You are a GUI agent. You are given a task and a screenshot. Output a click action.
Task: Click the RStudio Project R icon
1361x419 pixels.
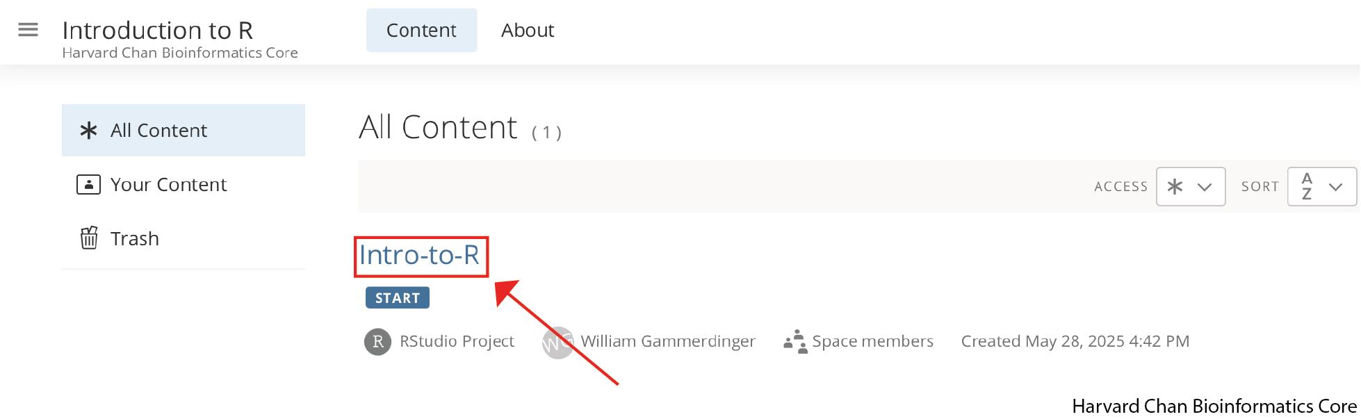pos(377,342)
